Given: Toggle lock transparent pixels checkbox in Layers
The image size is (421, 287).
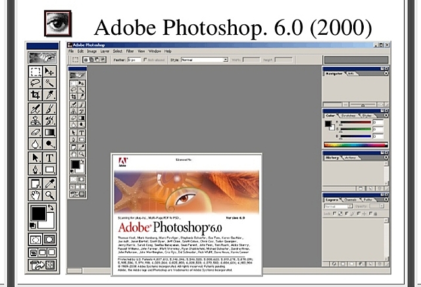Looking at the screenshot, I should (334, 213).
